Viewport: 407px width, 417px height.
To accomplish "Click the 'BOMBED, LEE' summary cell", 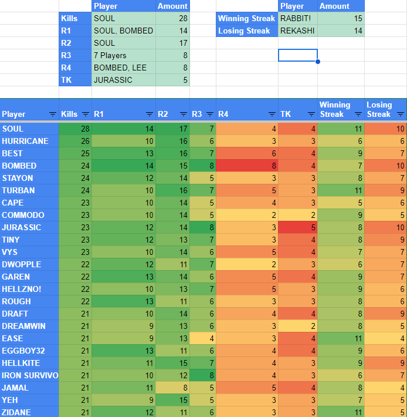I will click(x=124, y=68).
